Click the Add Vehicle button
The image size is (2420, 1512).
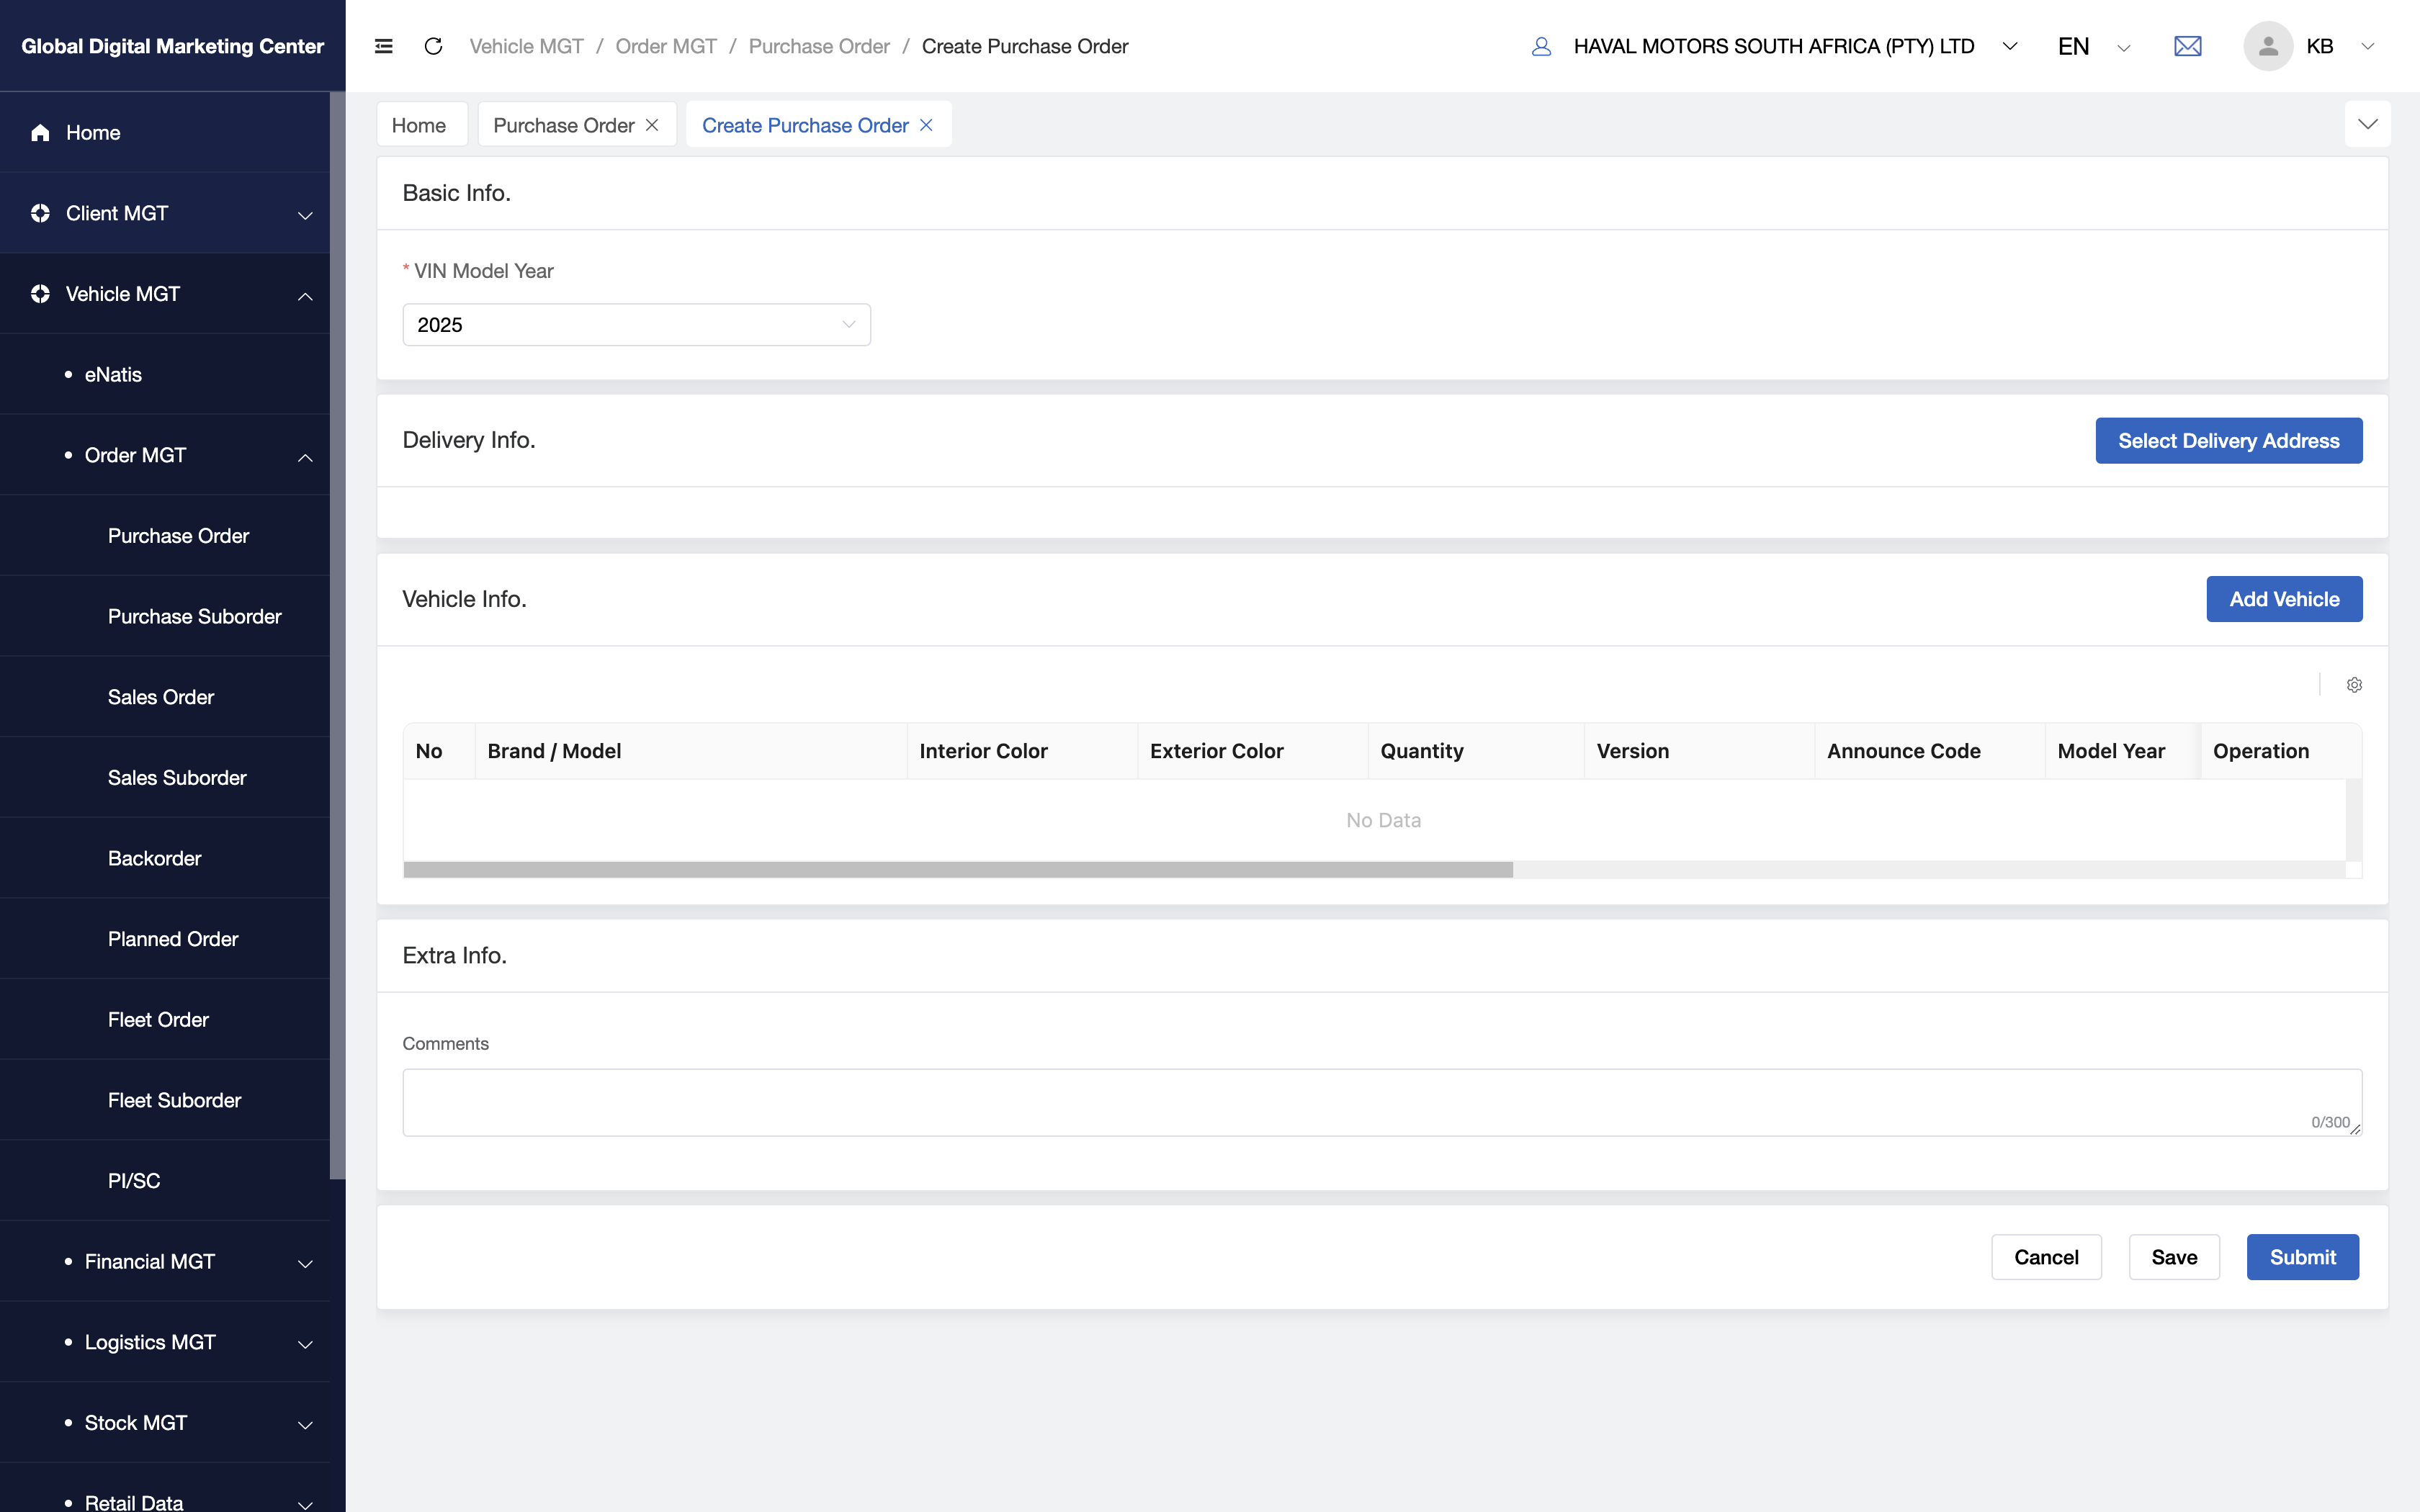(x=2284, y=599)
